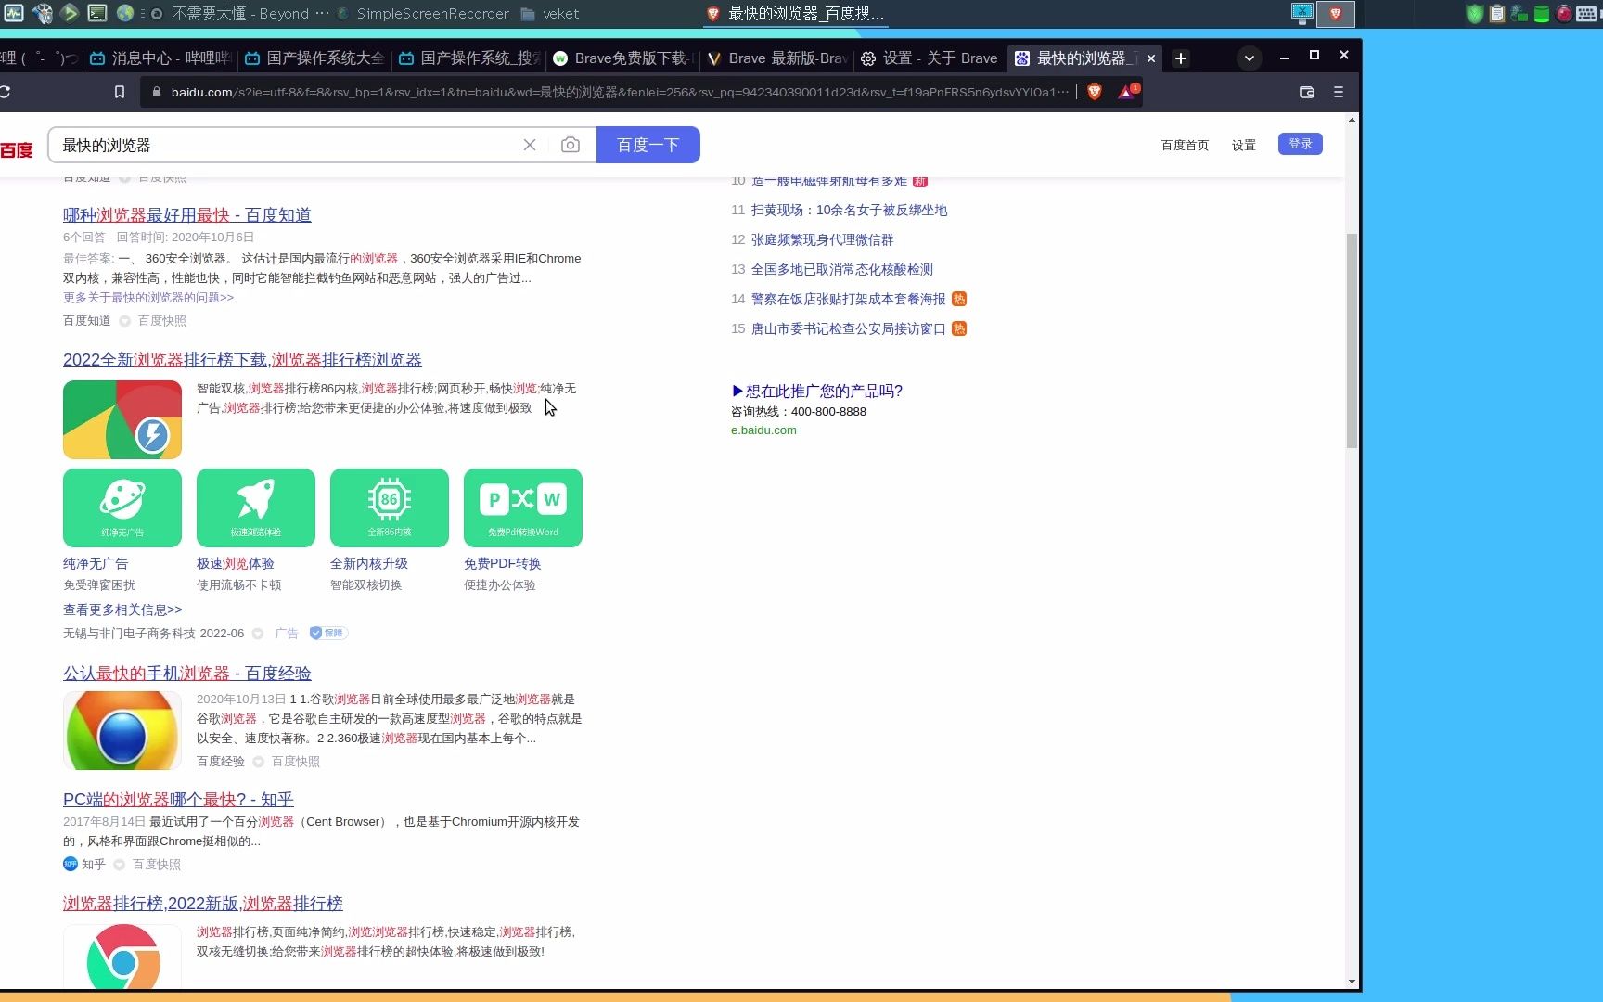Viewport: 1603px width, 1002px height.
Task: Open the Brave Wallet icon
Action: click(x=1307, y=92)
